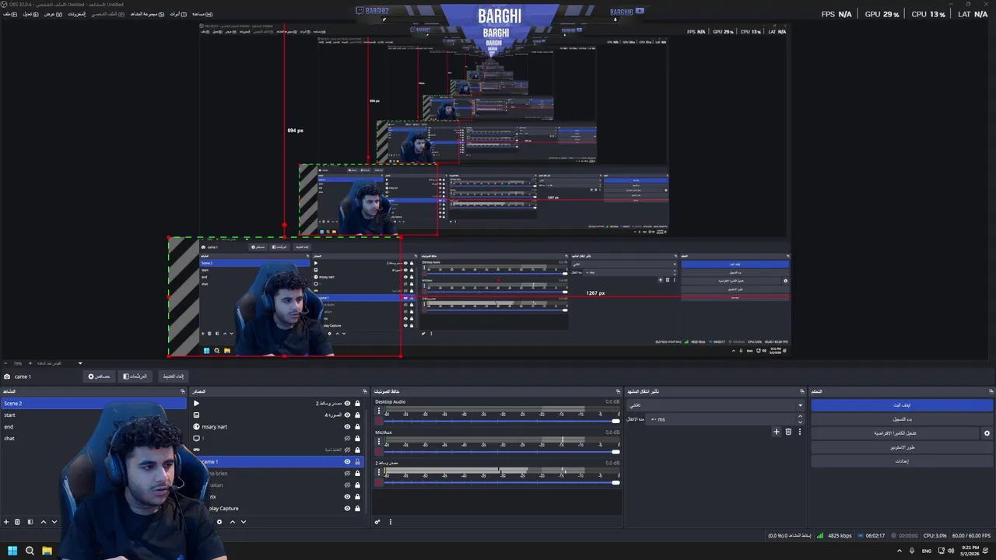Click the media source play icon in Sources

(x=196, y=403)
